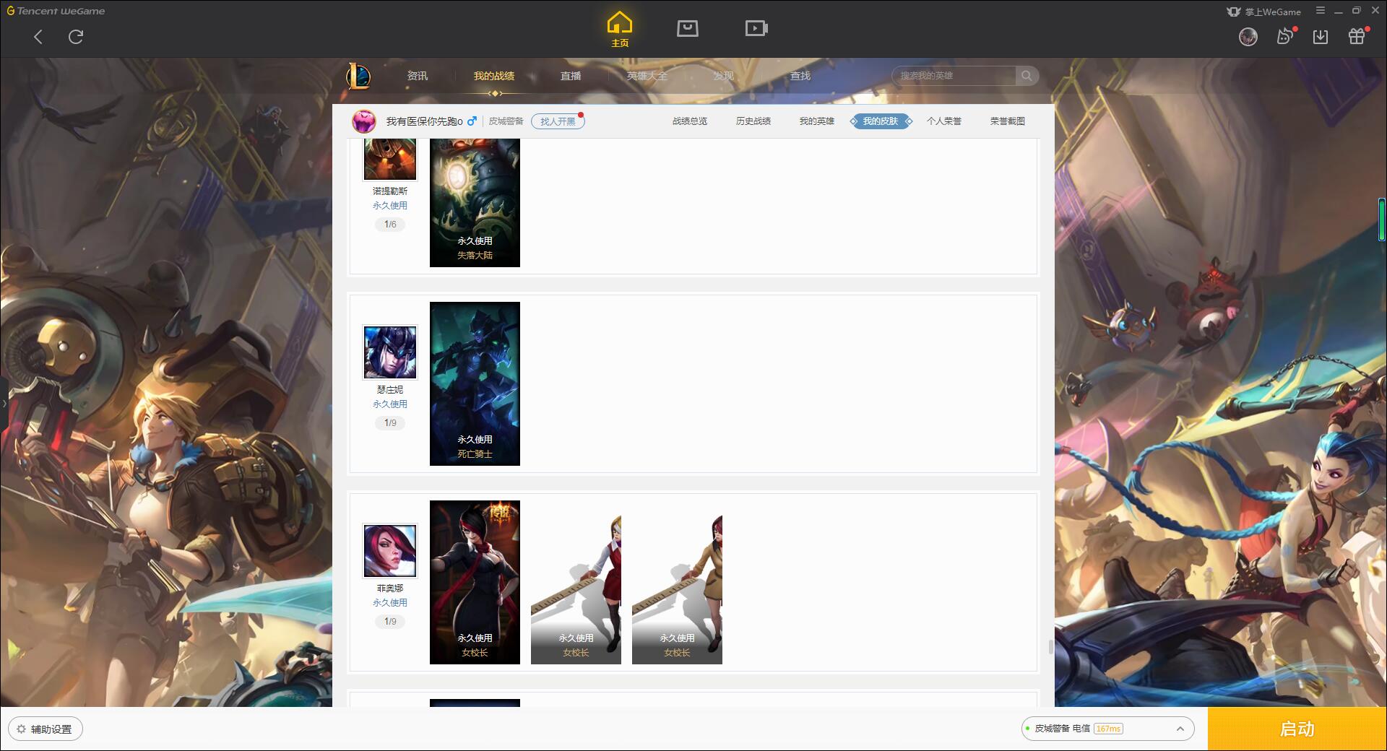Switch to 我的英雄 sub-tab
Viewport: 1387px width, 751px height.
pos(817,121)
